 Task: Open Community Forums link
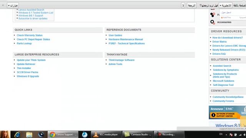point(223,101)
